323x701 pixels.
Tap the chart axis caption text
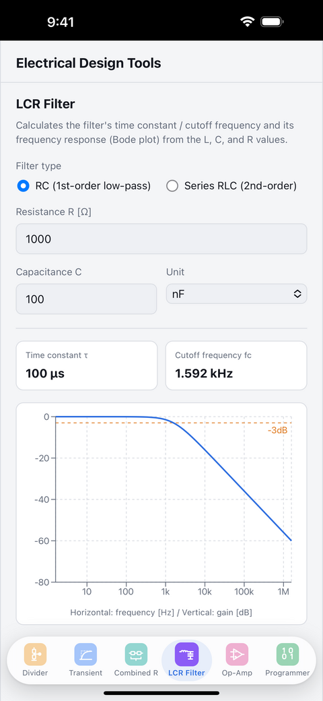pos(161,613)
